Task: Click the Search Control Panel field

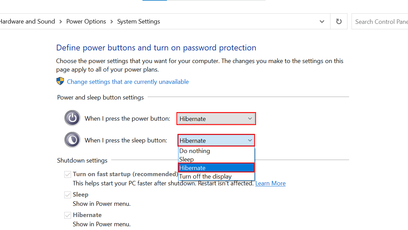Action: tap(381, 21)
